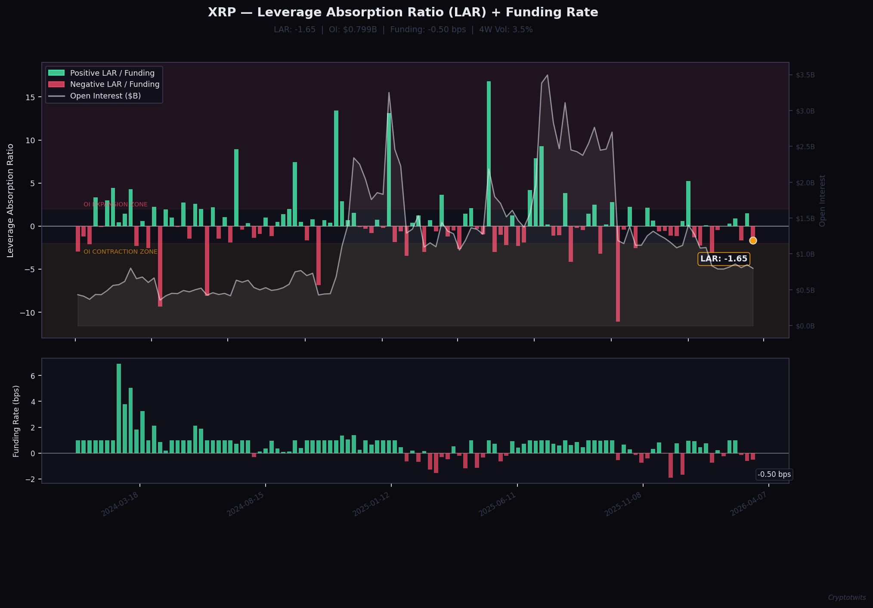Click the red Negative LAR legend swatch

coord(56,84)
